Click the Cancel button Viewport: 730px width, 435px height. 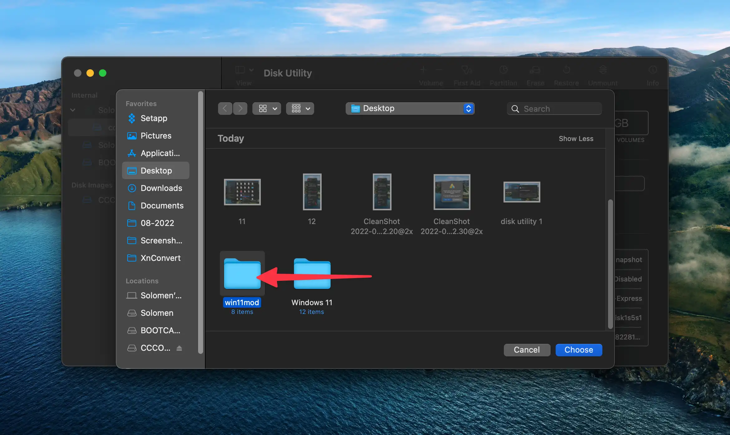pyautogui.click(x=527, y=350)
